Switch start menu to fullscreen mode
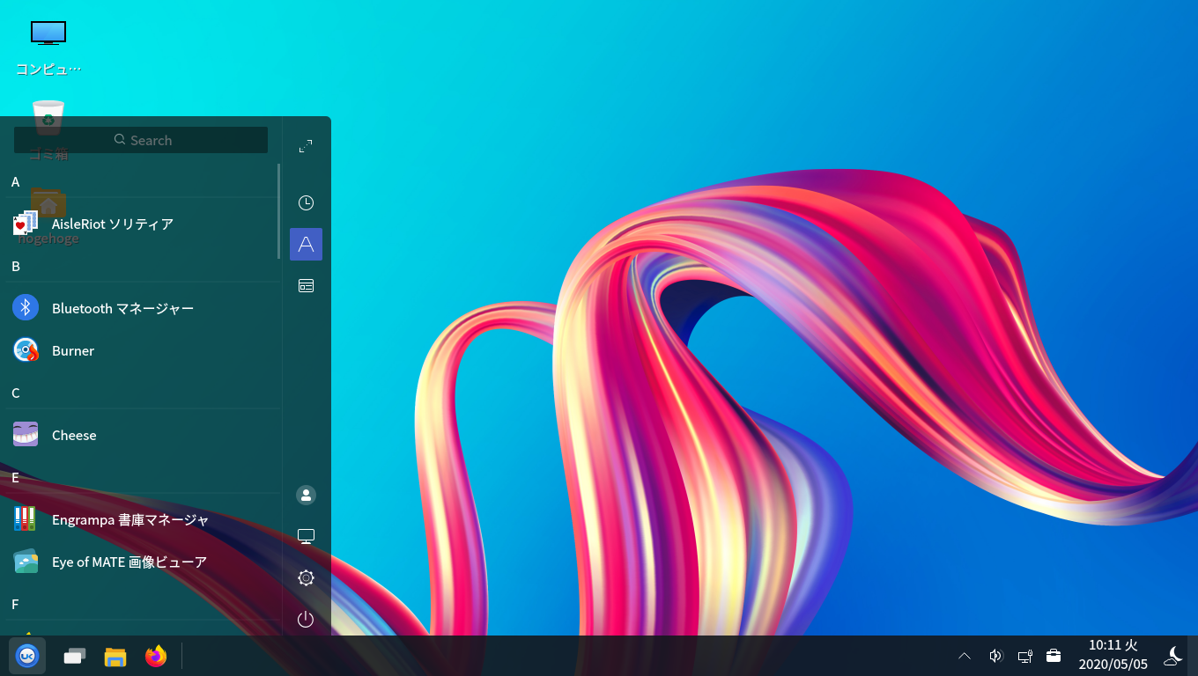1198x676 pixels. tap(306, 146)
